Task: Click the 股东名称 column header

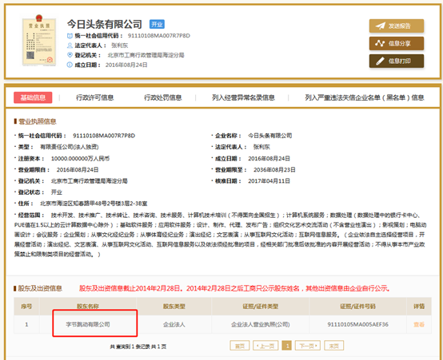Action: [88, 307]
